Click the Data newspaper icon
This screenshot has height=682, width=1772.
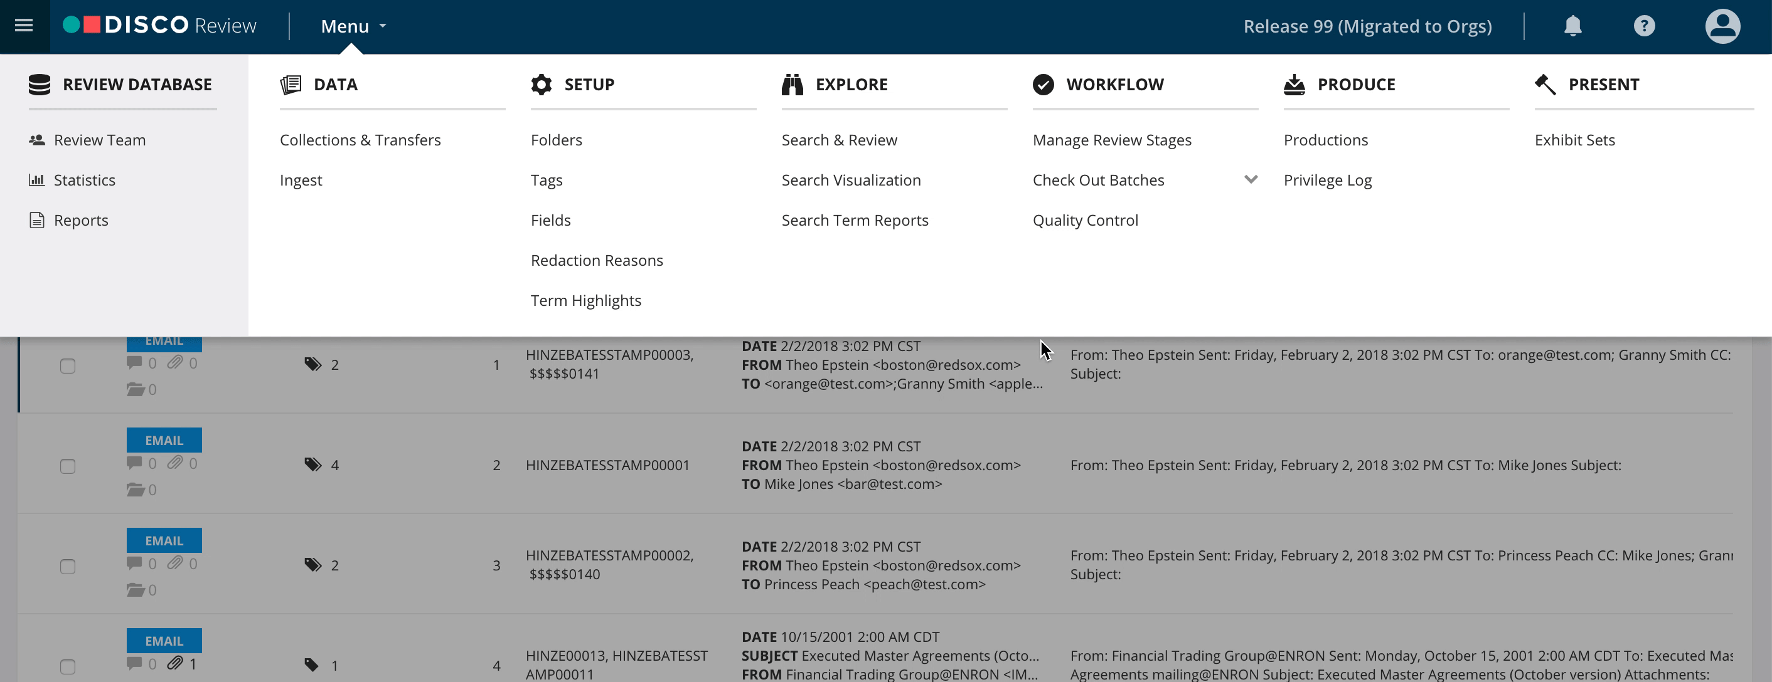click(x=291, y=85)
